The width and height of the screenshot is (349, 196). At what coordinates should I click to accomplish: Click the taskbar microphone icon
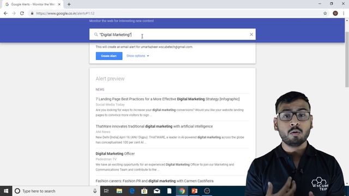tap(95, 191)
